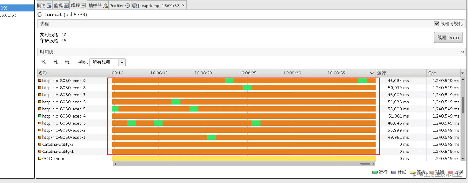Click the Tomcat loading icon
This screenshot has width=468, height=183.
coord(40,15)
